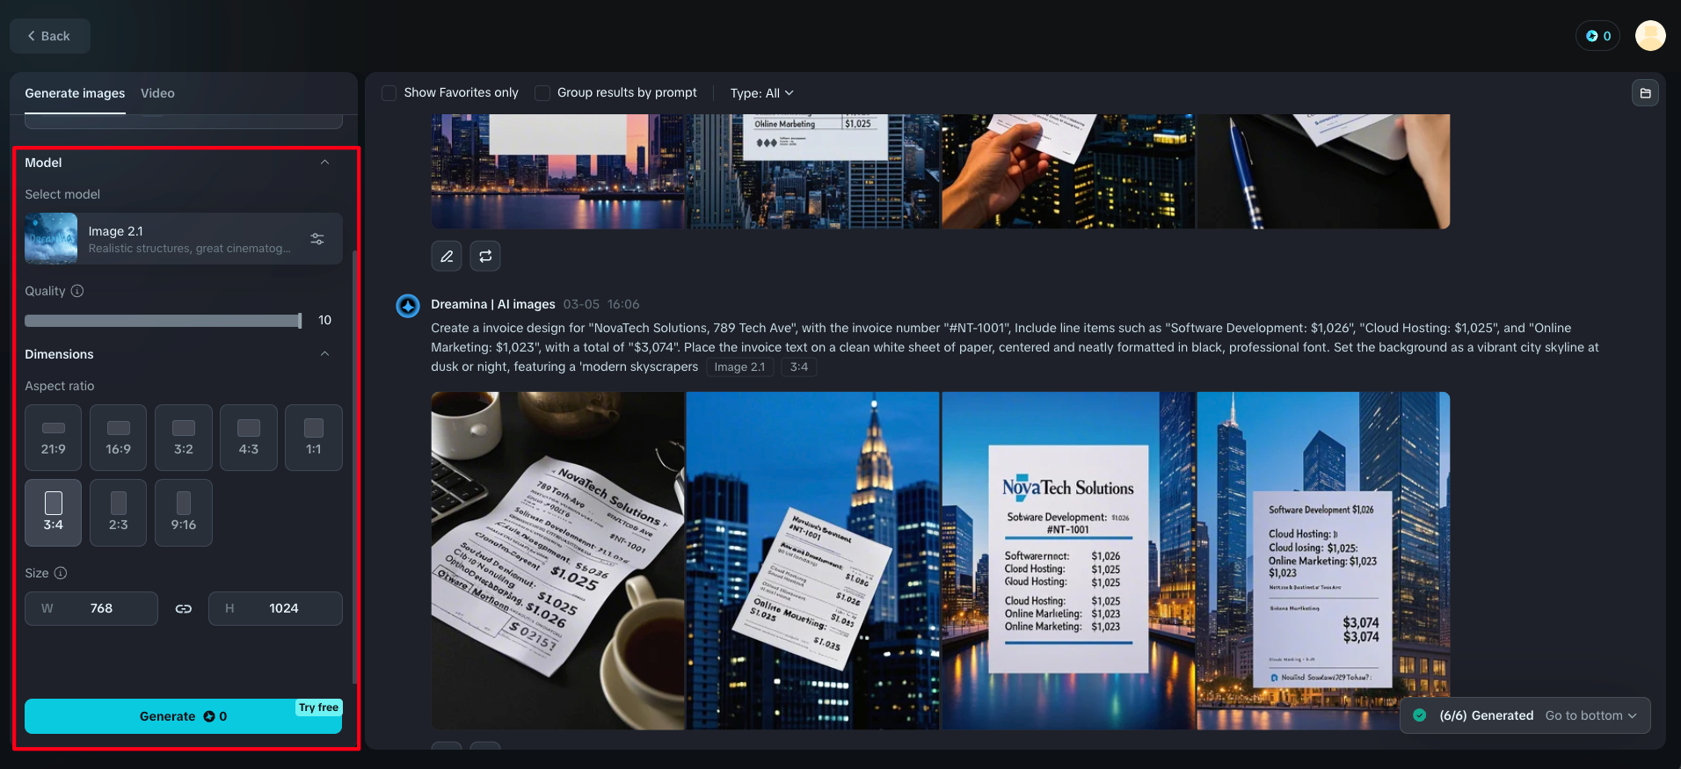Open the pink sunset skyline thumbnail
Image resolution: width=1681 pixels, height=769 pixels.
point(557,171)
